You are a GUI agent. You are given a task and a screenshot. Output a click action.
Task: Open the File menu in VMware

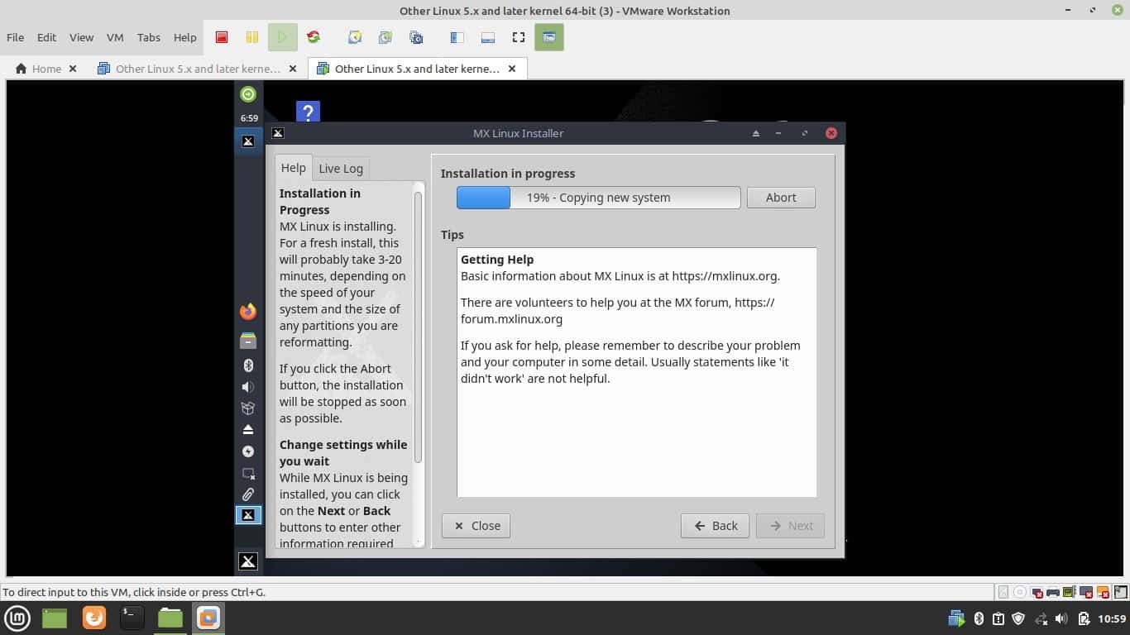[x=15, y=37]
